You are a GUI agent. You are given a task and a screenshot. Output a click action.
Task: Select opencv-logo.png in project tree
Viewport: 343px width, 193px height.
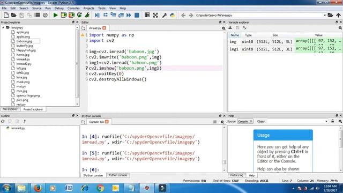[28, 95]
